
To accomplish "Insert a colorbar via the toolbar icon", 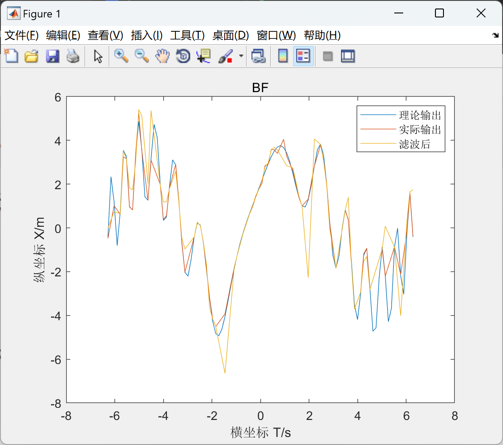I will coord(283,56).
